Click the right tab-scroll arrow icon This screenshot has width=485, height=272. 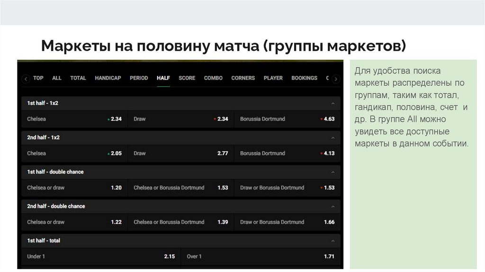[336, 79]
